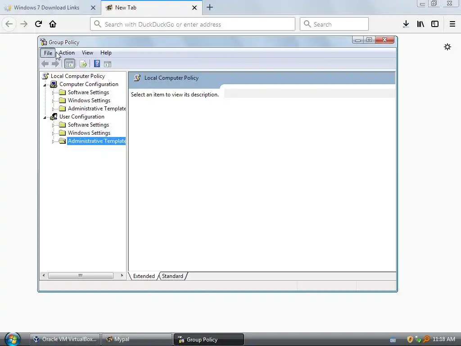Image resolution: width=461 pixels, height=346 pixels.
Task: Expand Software Settings under User Configuration
Action: 53,125
